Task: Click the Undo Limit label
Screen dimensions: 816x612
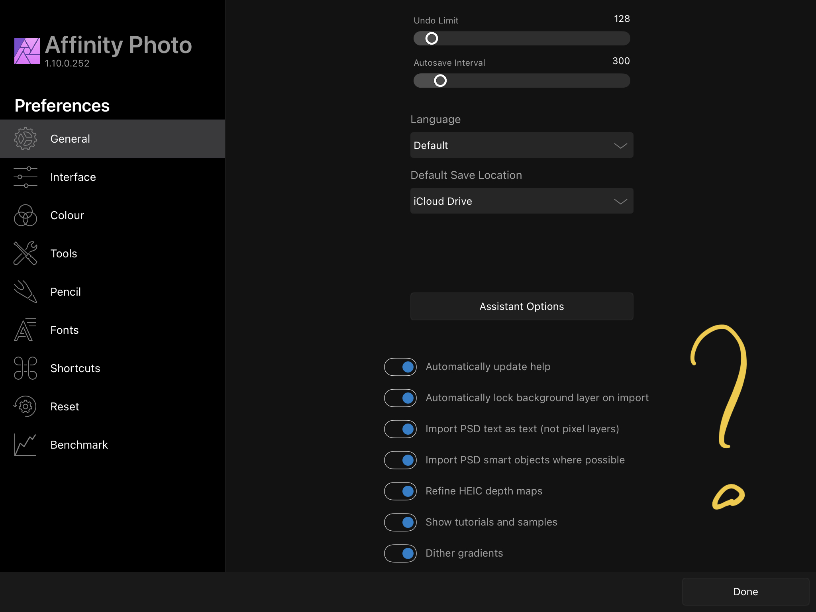Action: click(x=436, y=20)
